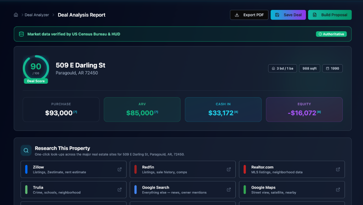Go to home via breadcrumb house icon
Screen dimensions: 363x205
[x=16, y=15]
